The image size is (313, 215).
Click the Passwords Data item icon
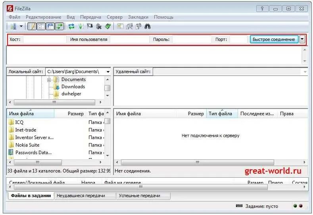[11, 153]
